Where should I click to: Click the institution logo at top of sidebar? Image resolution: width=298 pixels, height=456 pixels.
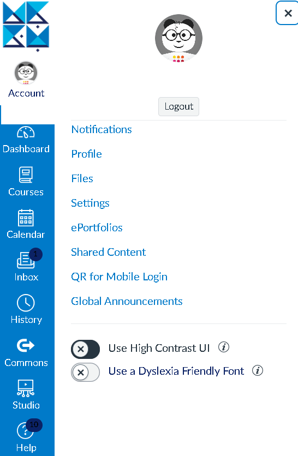[26, 26]
